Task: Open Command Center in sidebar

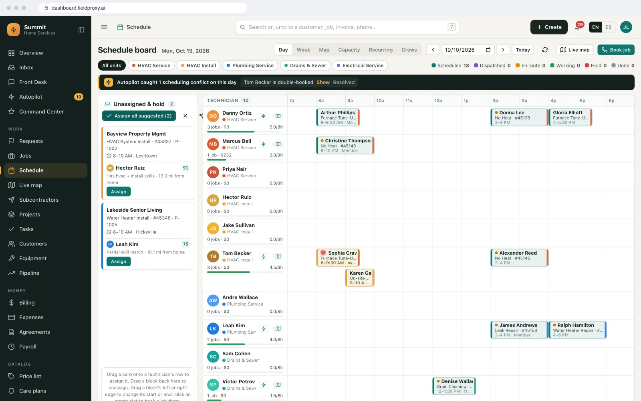Action: (46, 111)
